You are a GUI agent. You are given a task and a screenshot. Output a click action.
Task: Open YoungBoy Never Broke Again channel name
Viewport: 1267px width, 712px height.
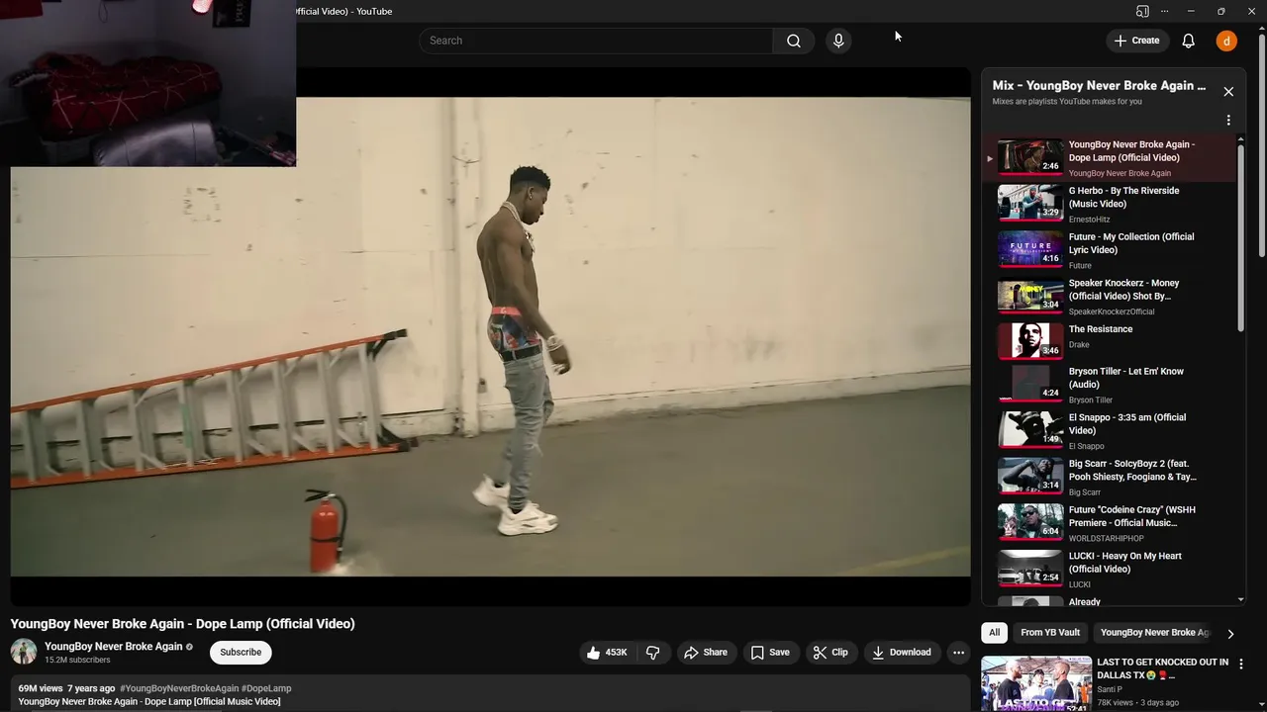113,646
